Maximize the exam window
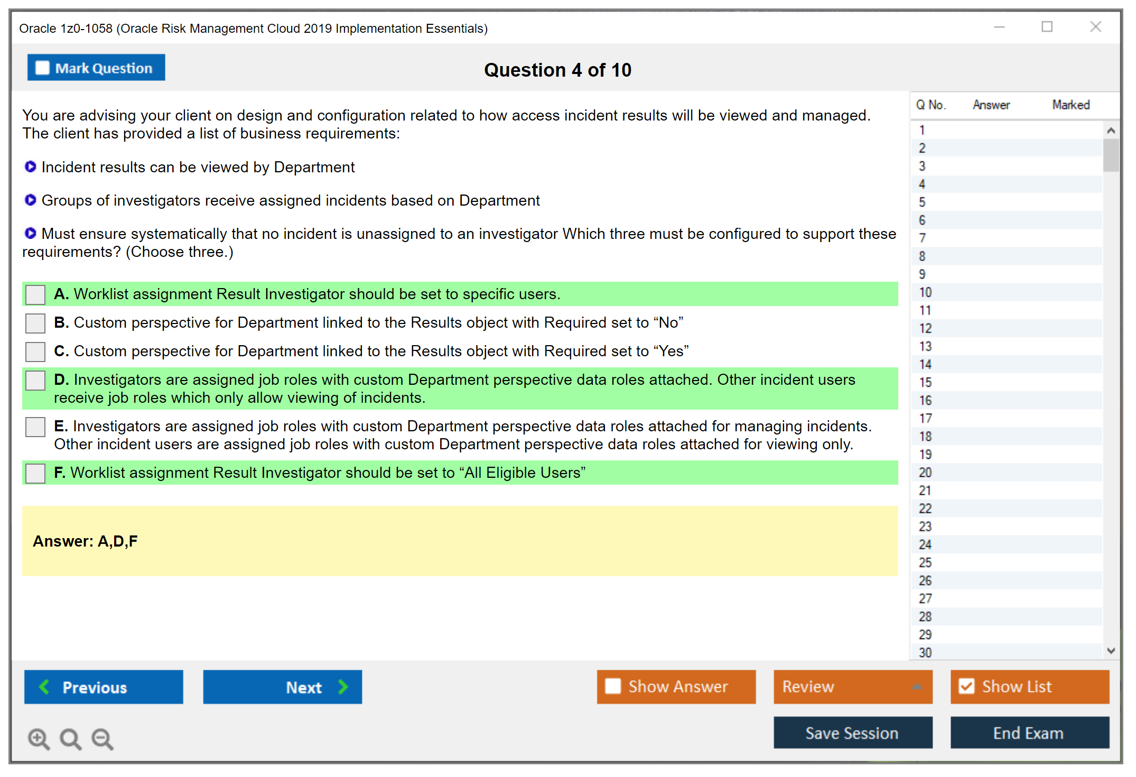This screenshot has width=1136, height=777. click(x=1047, y=27)
